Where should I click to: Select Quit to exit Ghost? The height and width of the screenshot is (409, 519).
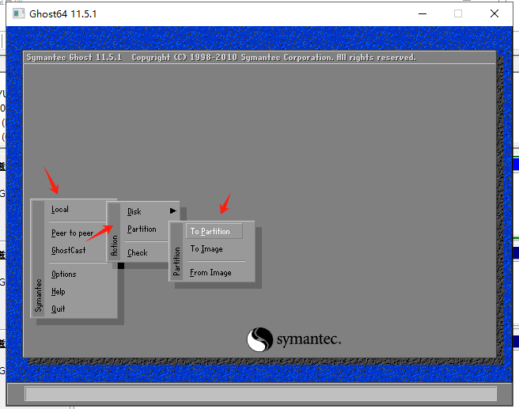click(58, 309)
